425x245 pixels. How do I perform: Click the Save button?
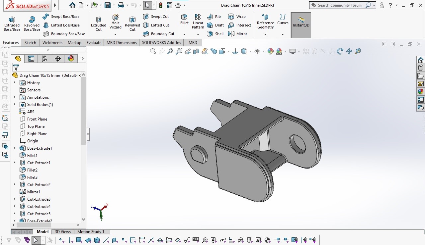(x=108, y=5)
